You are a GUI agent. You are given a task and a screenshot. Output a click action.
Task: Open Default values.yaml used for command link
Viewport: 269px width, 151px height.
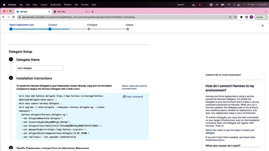click(134, 87)
